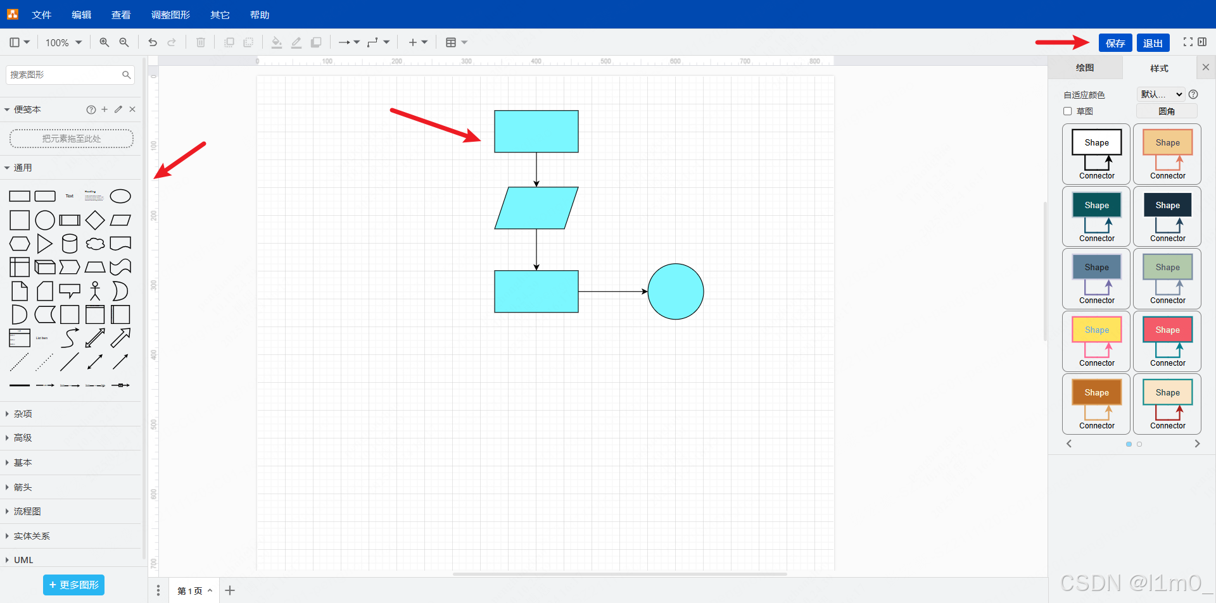
Task: Click the search shapes magnifier icon
Action: [127, 75]
